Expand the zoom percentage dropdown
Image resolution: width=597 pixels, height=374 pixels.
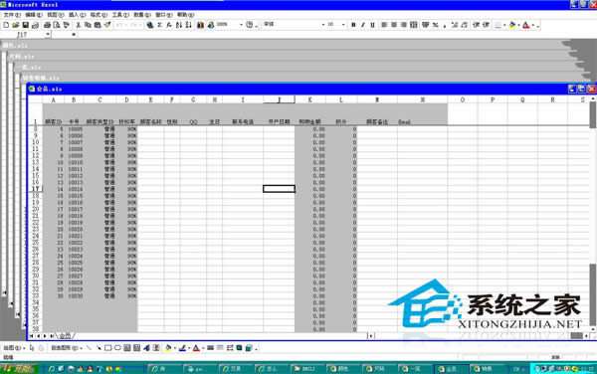241,25
